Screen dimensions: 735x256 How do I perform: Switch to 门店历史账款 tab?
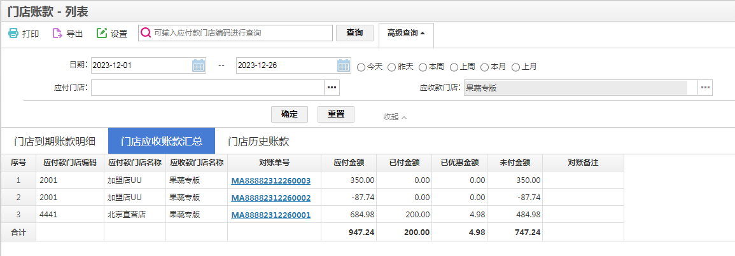[x=258, y=141]
